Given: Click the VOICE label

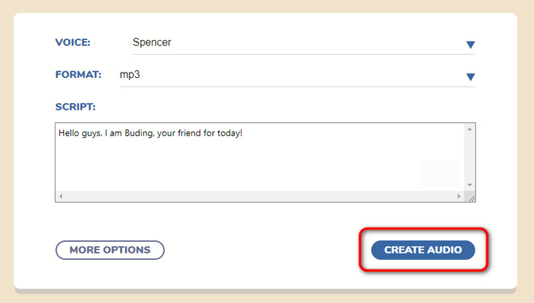Looking at the screenshot, I should pyautogui.click(x=72, y=43).
